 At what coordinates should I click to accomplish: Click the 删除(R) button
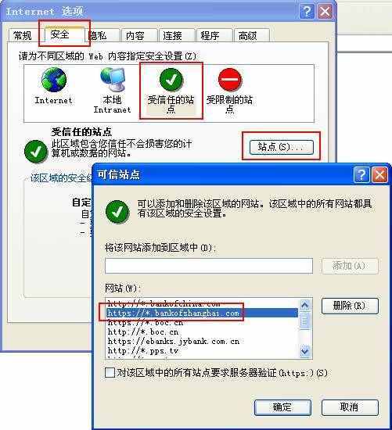[350, 306]
